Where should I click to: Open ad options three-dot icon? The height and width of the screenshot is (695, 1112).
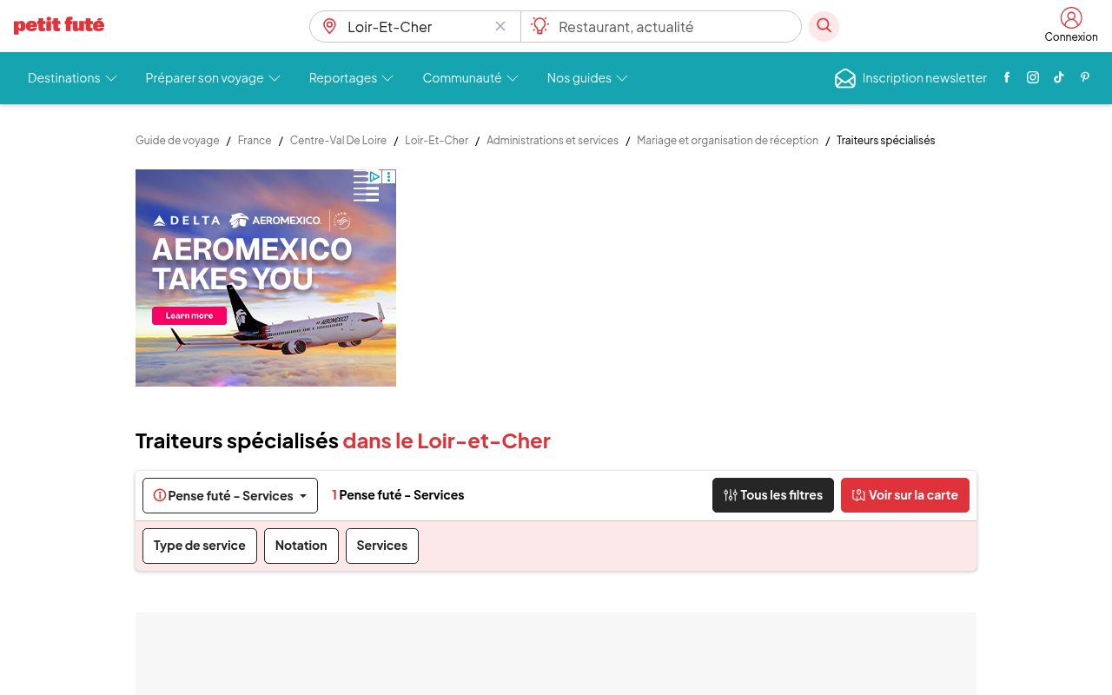tap(389, 176)
